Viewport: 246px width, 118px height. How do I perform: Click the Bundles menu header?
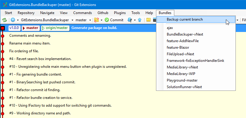point(165,13)
